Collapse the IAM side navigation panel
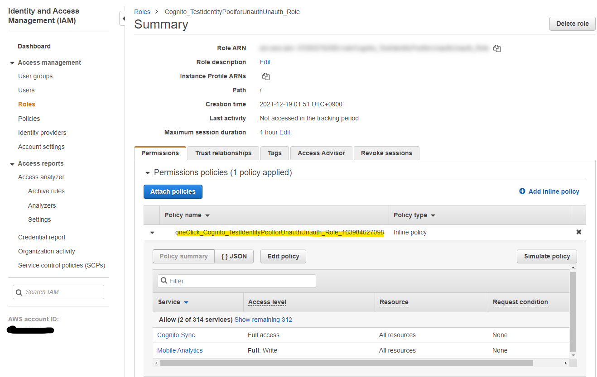The height and width of the screenshot is (377, 597). pyautogui.click(x=122, y=19)
